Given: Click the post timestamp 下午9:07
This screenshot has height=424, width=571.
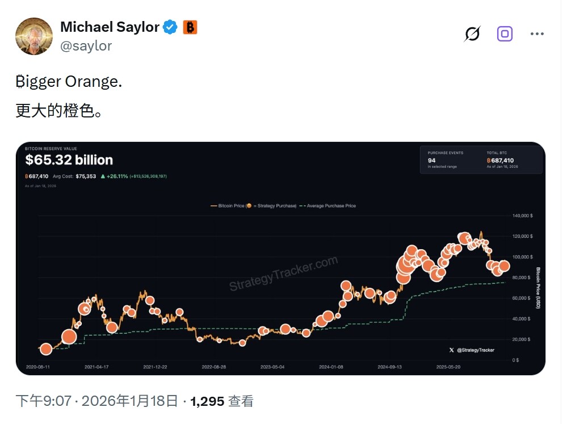Looking at the screenshot, I should pyautogui.click(x=43, y=401).
